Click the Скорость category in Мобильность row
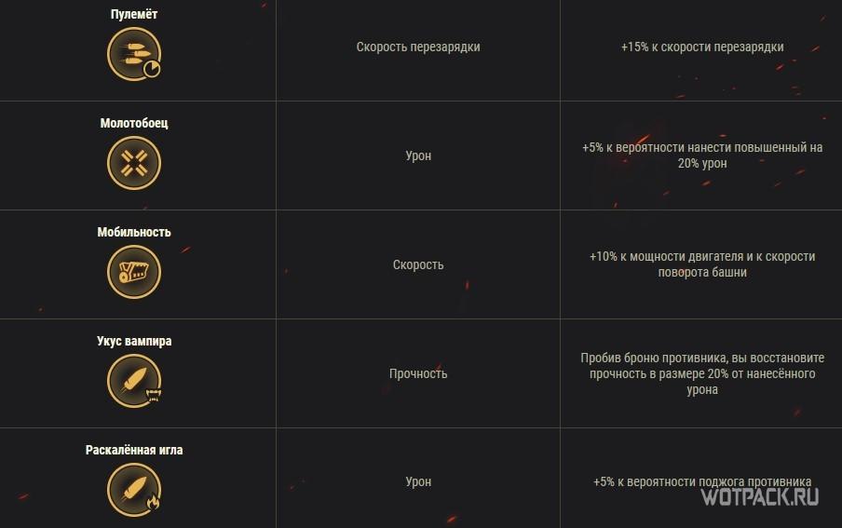This screenshot has height=528, width=842. coord(418,264)
